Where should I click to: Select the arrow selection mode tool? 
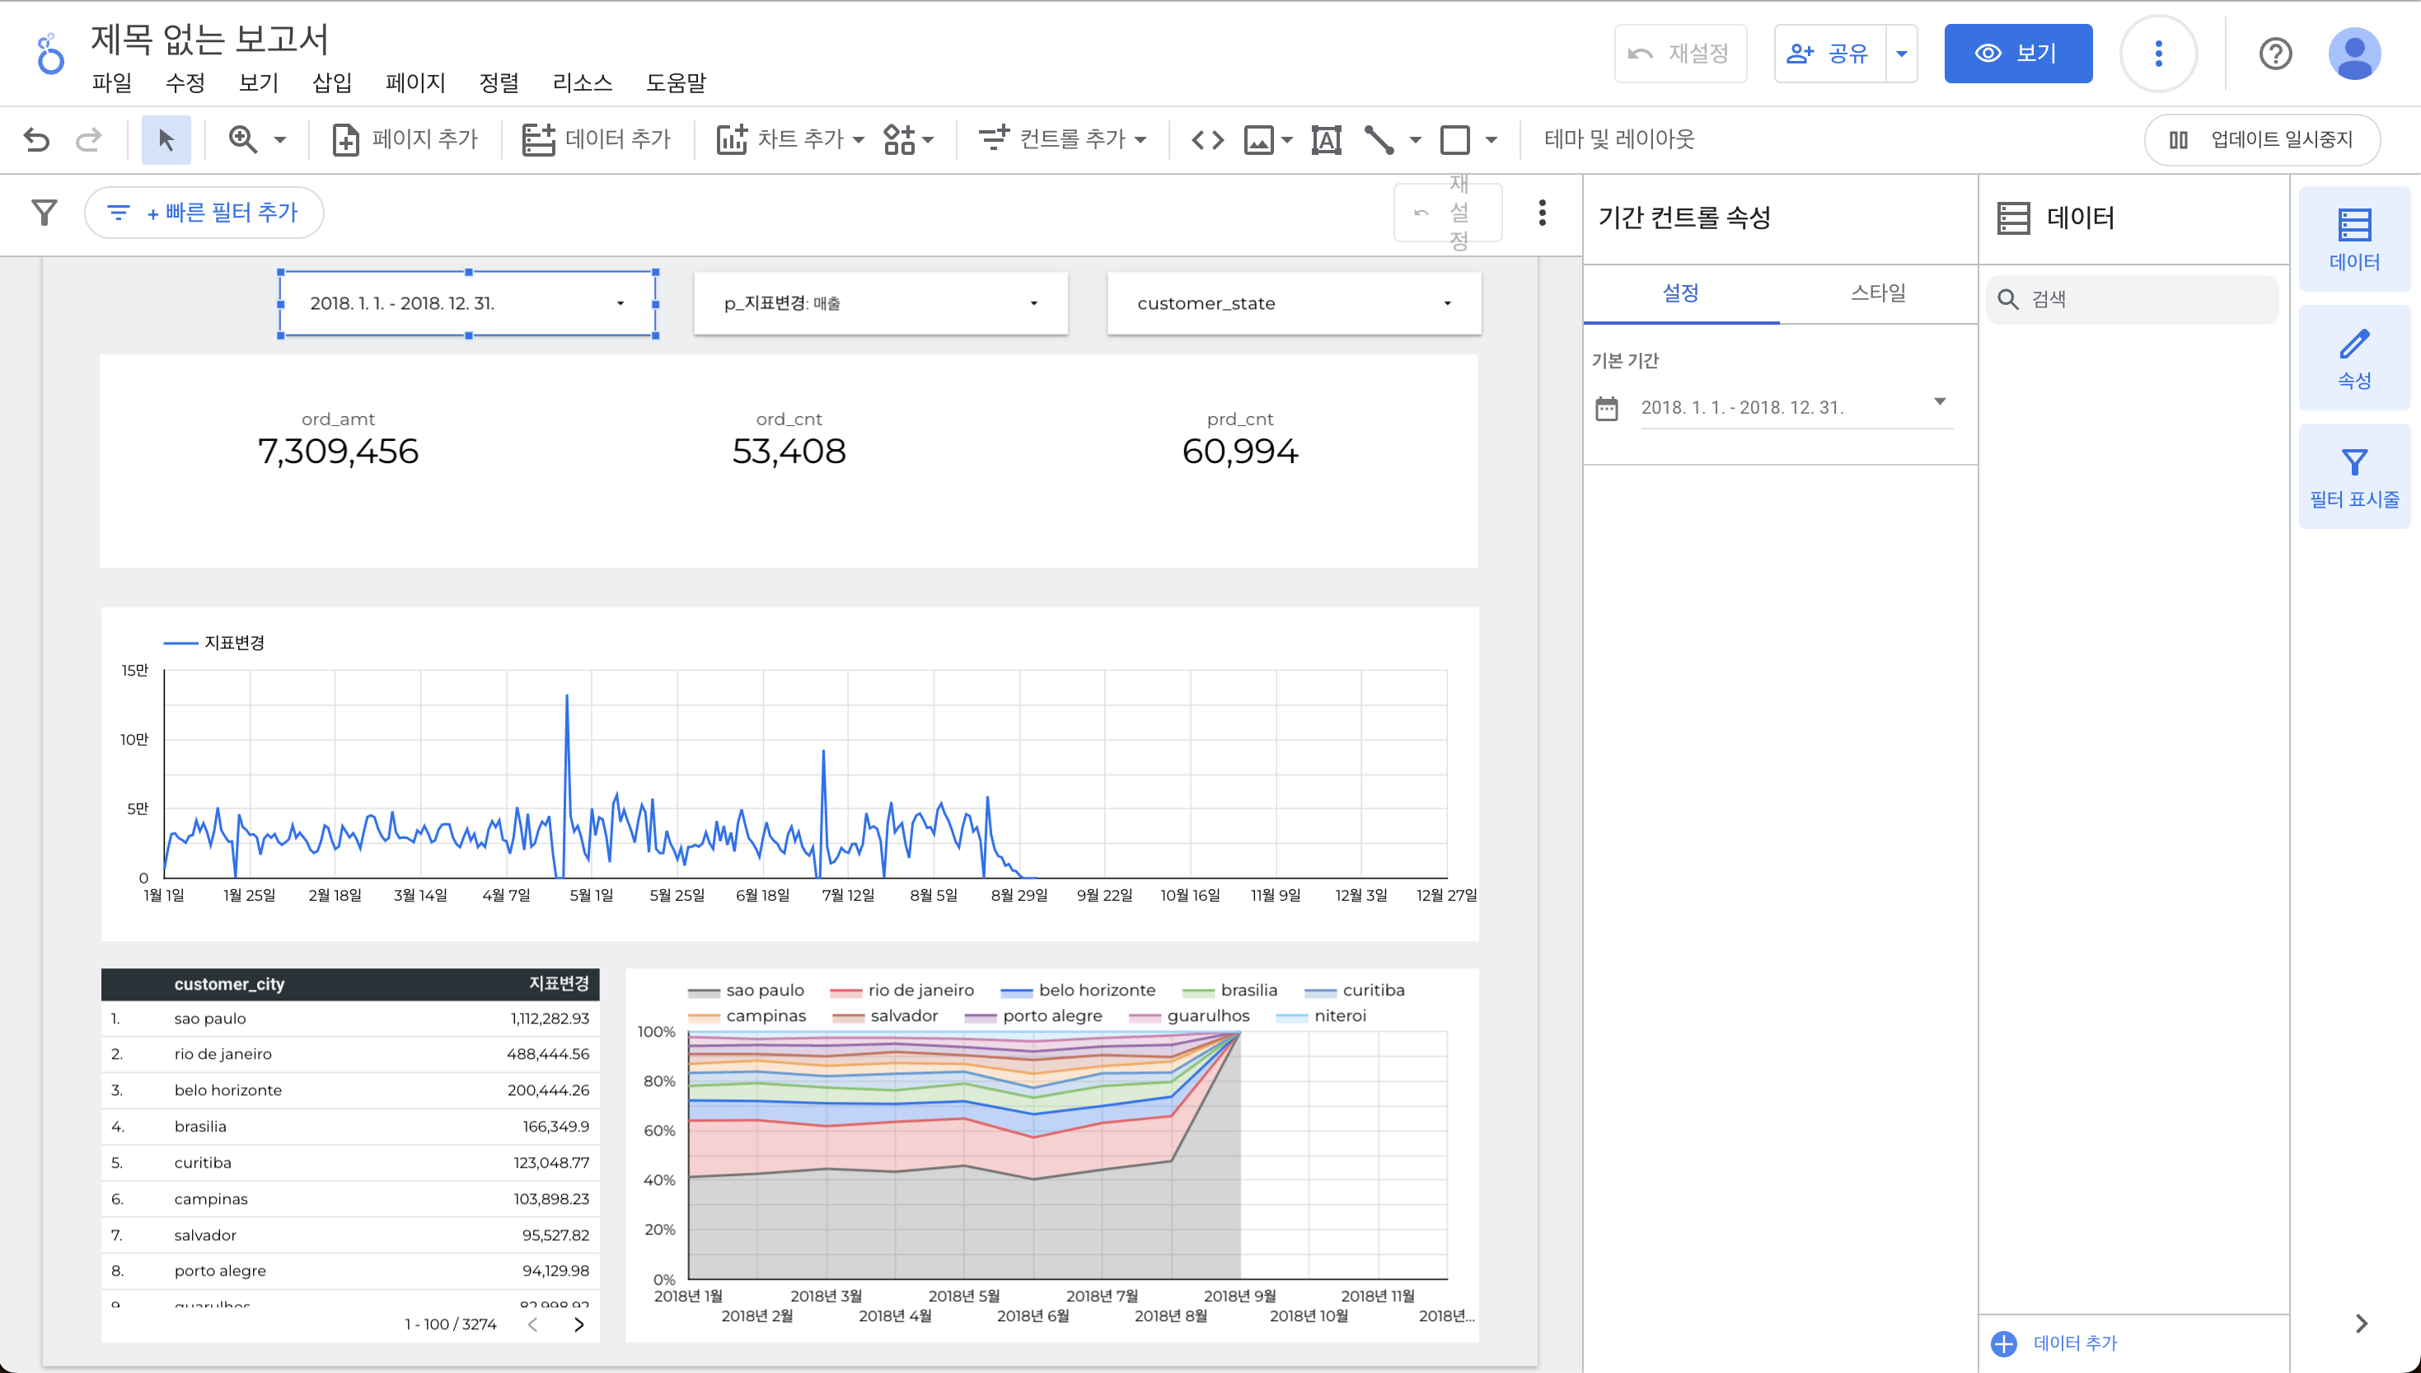point(166,139)
